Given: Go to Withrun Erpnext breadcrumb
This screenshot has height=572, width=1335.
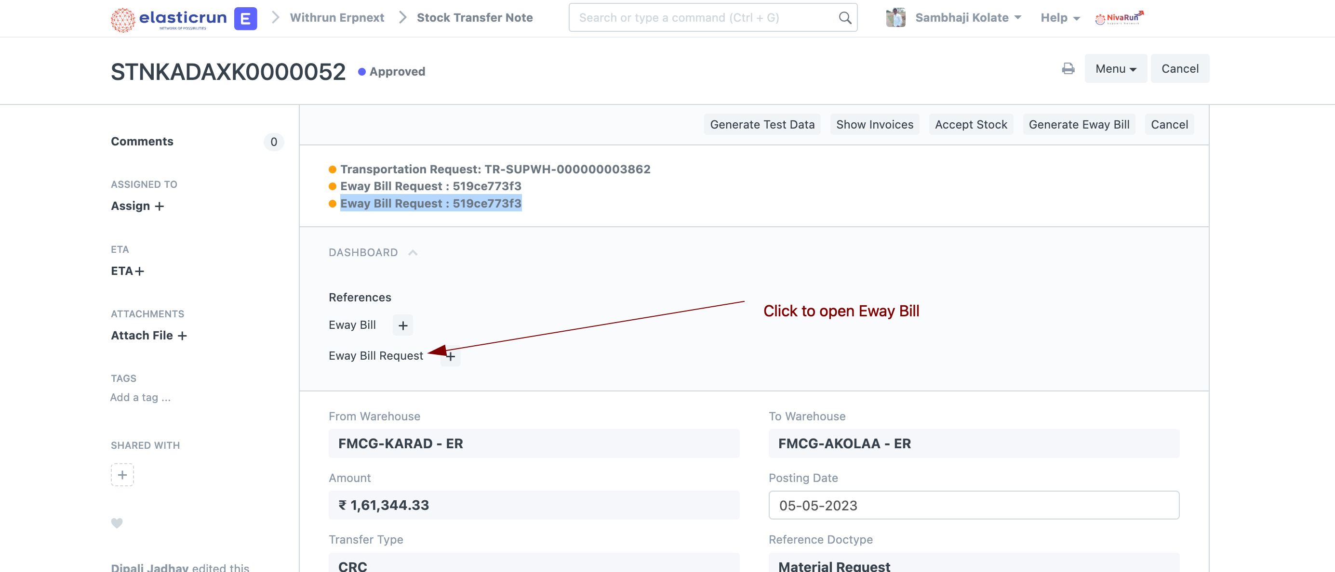Looking at the screenshot, I should [x=337, y=18].
